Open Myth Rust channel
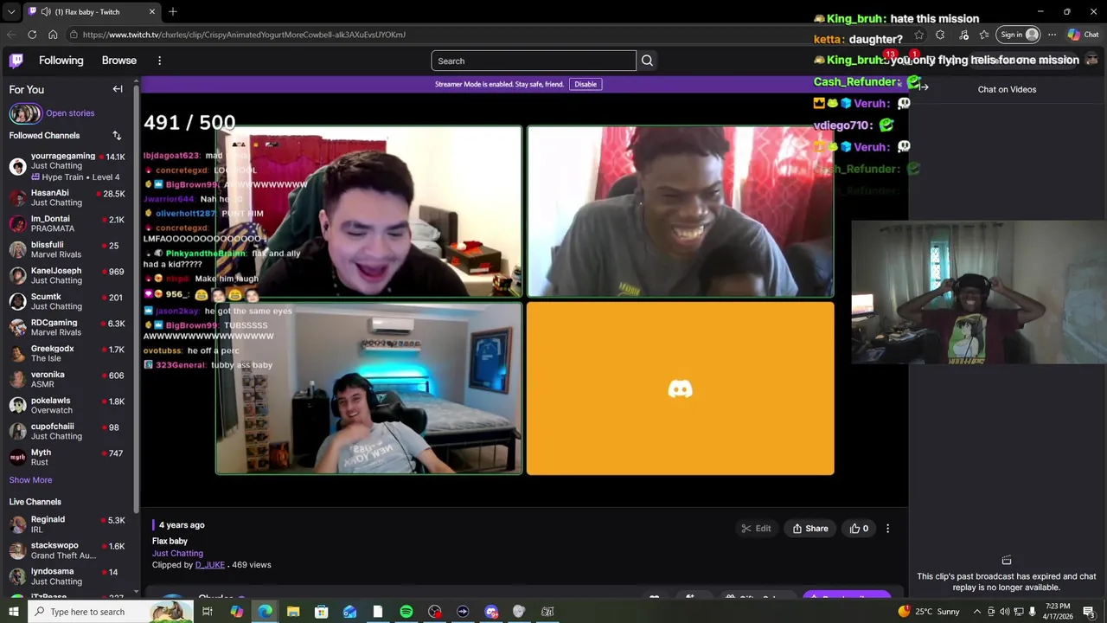1107x623 pixels. pyautogui.click(x=67, y=458)
